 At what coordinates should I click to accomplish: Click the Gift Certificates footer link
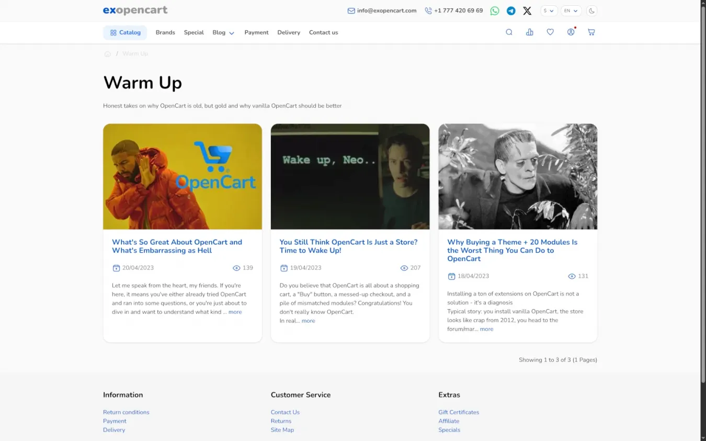(x=459, y=412)
